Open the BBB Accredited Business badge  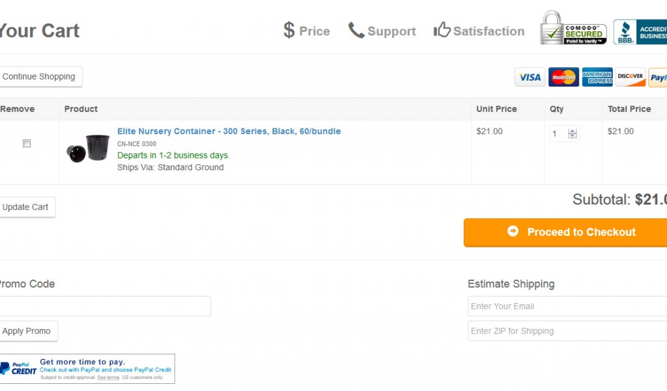[x=640, y=32]
